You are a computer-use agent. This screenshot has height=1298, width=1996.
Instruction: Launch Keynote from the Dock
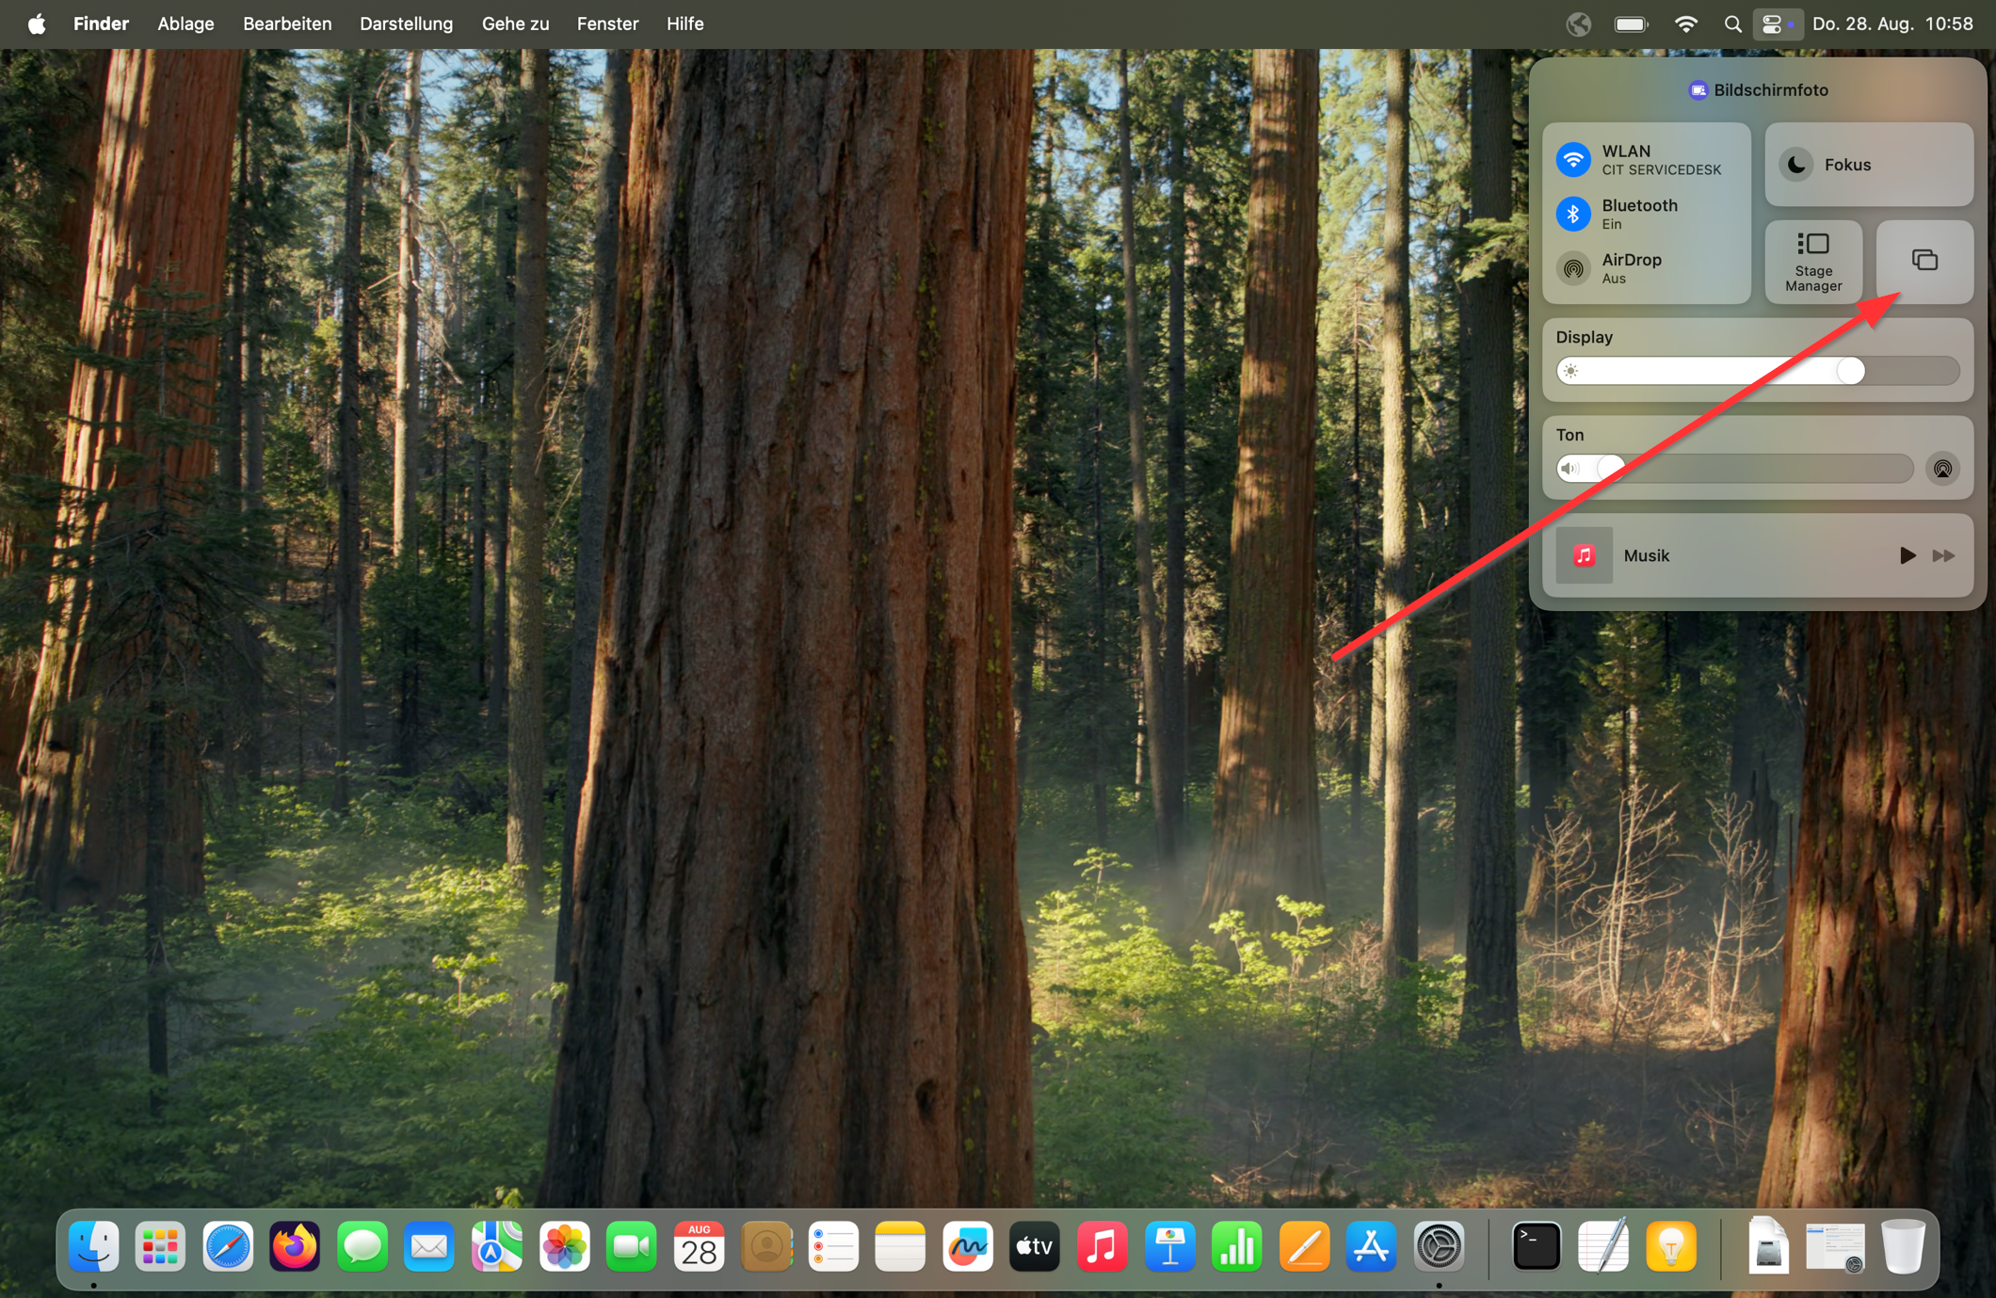[x=1169, y=1246]
